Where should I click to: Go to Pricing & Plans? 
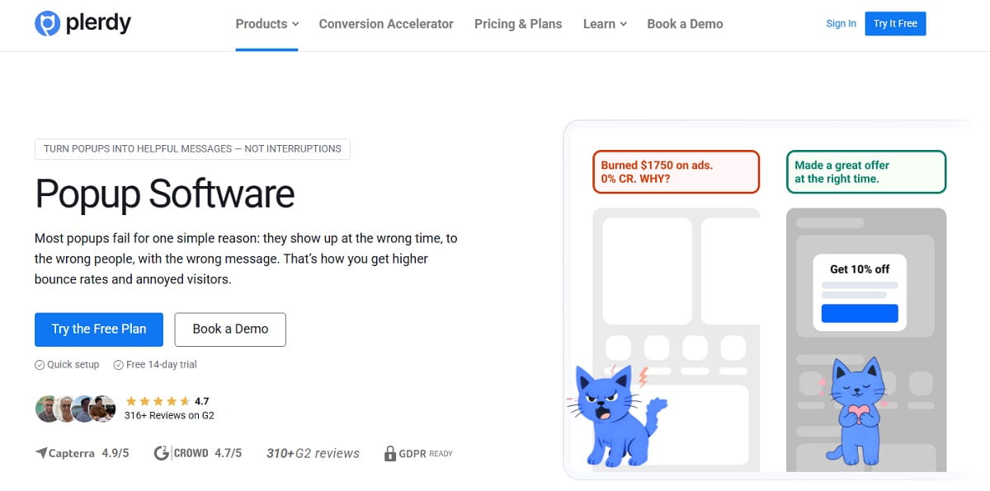pos(518,24)
